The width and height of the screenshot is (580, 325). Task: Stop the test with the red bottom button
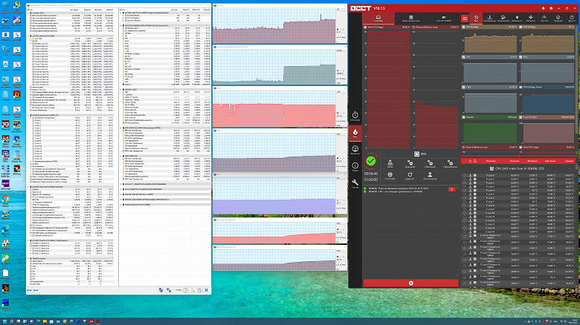(411, 283)
